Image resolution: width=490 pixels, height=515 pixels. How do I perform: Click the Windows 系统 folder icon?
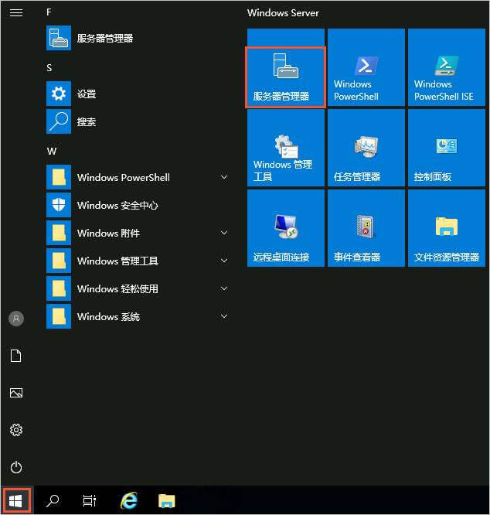point(59,316)
